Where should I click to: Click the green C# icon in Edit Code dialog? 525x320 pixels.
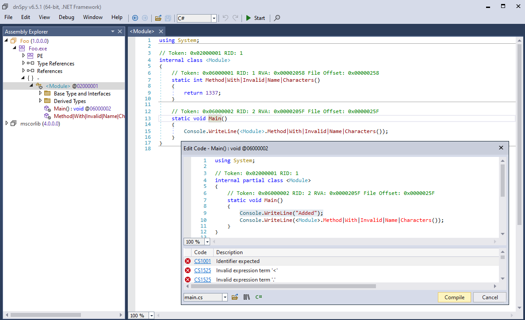pos(259,297)
